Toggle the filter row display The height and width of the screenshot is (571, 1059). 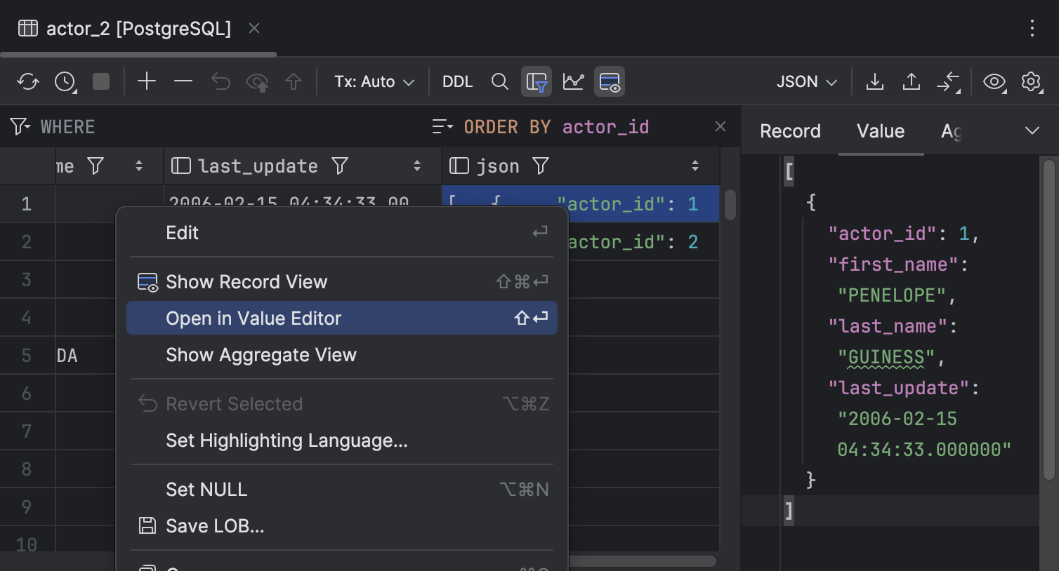pyautogui.click(x=536, y=81)
